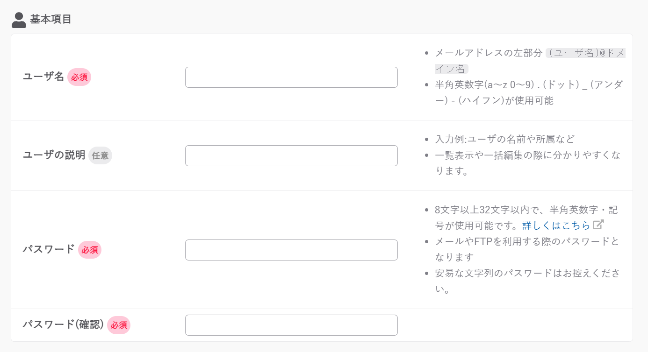Select the パスワード input field
Viewport: 648px width, 352px height.
(291, 250)
